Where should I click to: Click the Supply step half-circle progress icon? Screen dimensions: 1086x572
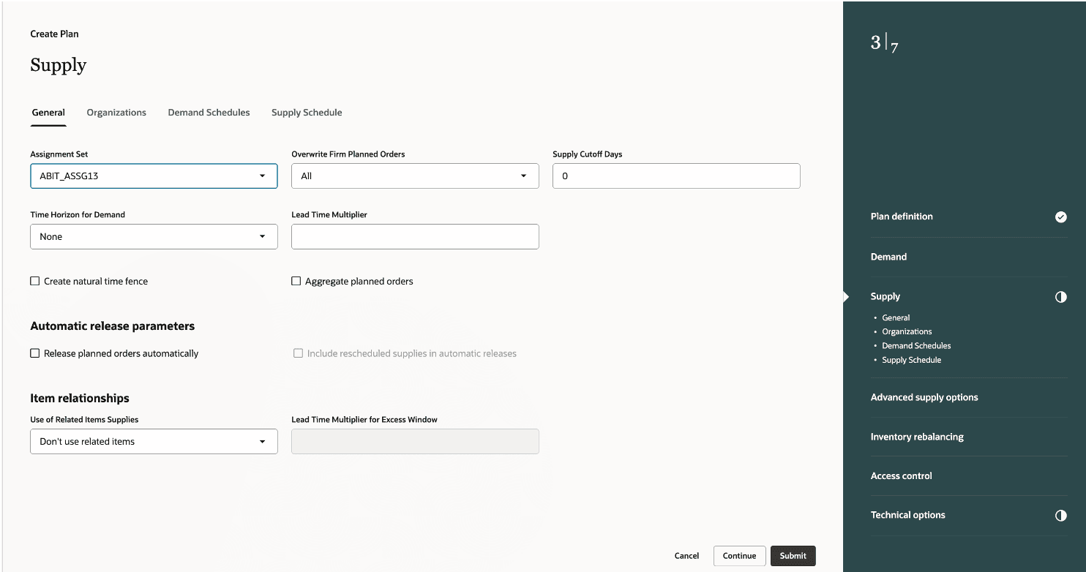click(x=1060, y=297)
